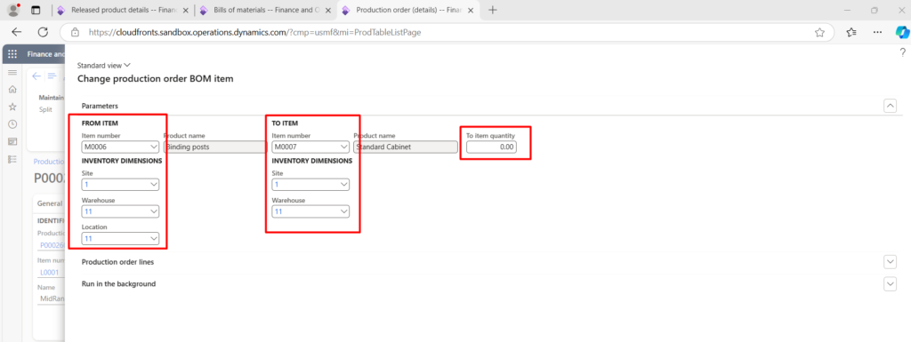Click the Binding posts product name field

click(x=215, y=147)
